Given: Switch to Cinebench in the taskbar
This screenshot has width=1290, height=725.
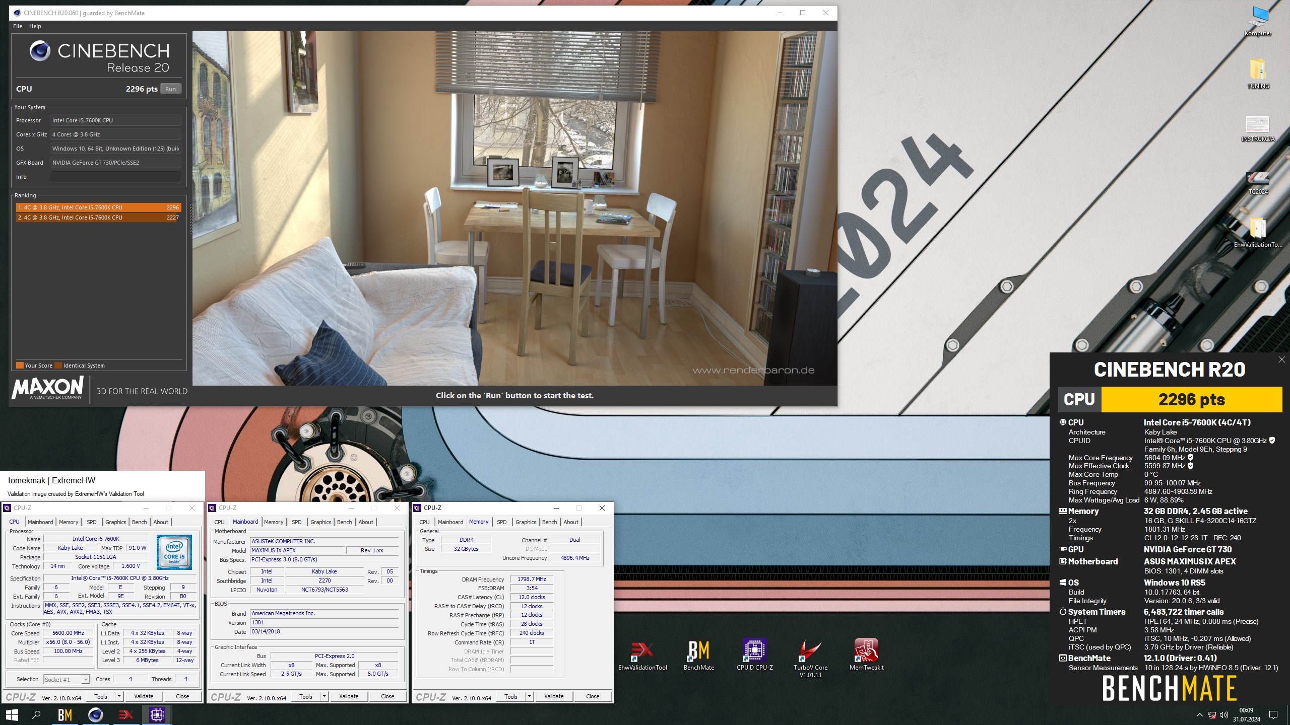Looking at the screenshot, I should pos(95,714).
